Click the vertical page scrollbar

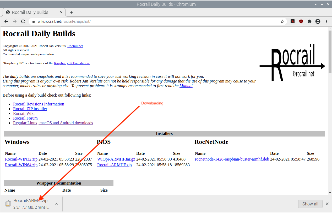point(330,104)
